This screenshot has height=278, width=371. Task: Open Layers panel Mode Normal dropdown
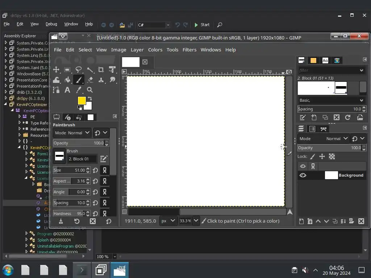pyautogui.click(x=323, y=139)
